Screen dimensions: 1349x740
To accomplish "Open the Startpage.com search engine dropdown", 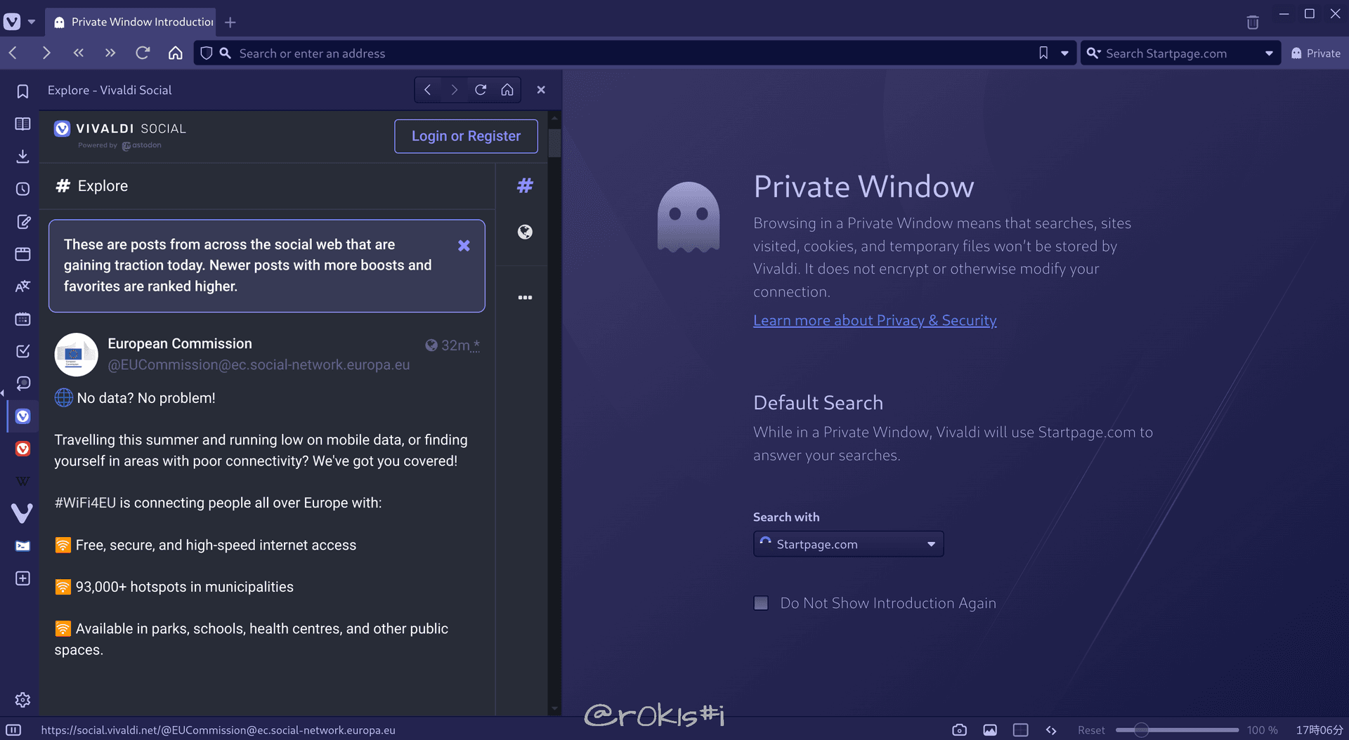I will (848, 544).
